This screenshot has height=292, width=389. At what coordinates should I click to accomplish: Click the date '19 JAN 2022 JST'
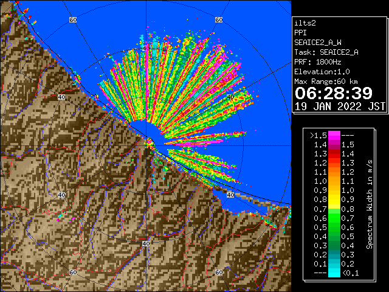pyautogui.click(x=340, y=106)
